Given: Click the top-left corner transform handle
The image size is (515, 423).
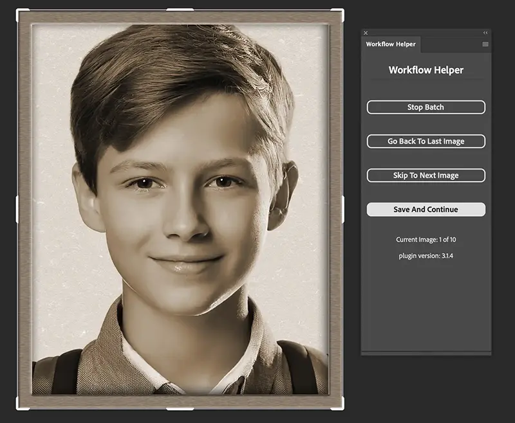Looking at the screenshot, I should coord(20,12).
